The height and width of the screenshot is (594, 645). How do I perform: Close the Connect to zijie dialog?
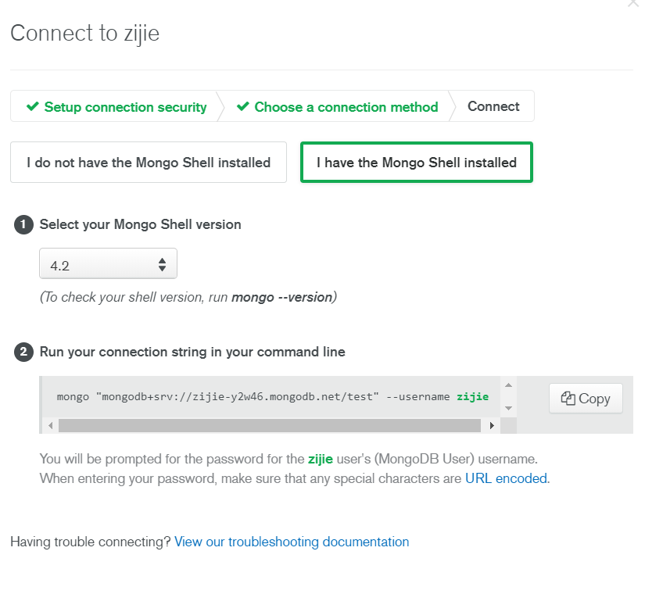[634, 2]
